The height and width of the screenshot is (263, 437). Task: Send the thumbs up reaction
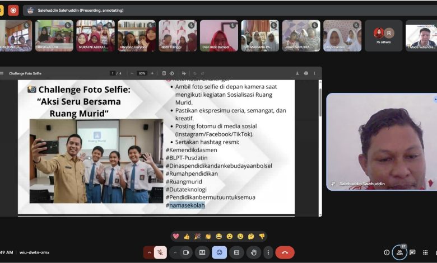coord(187,236)
